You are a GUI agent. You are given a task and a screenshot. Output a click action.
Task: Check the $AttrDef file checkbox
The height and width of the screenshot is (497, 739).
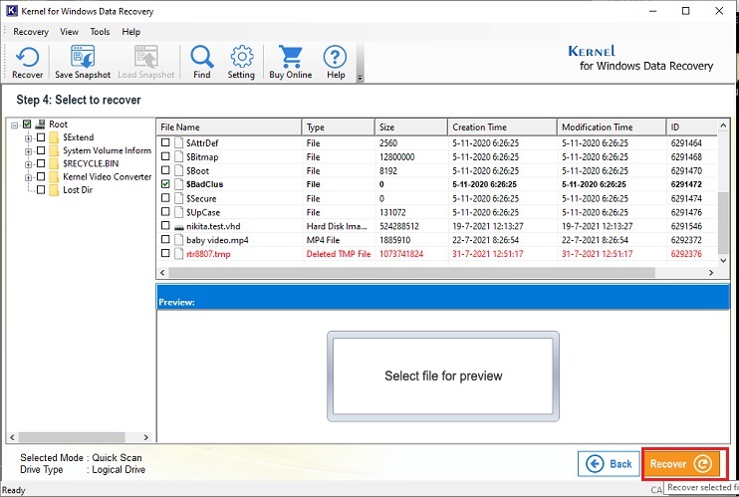(165, 142)
